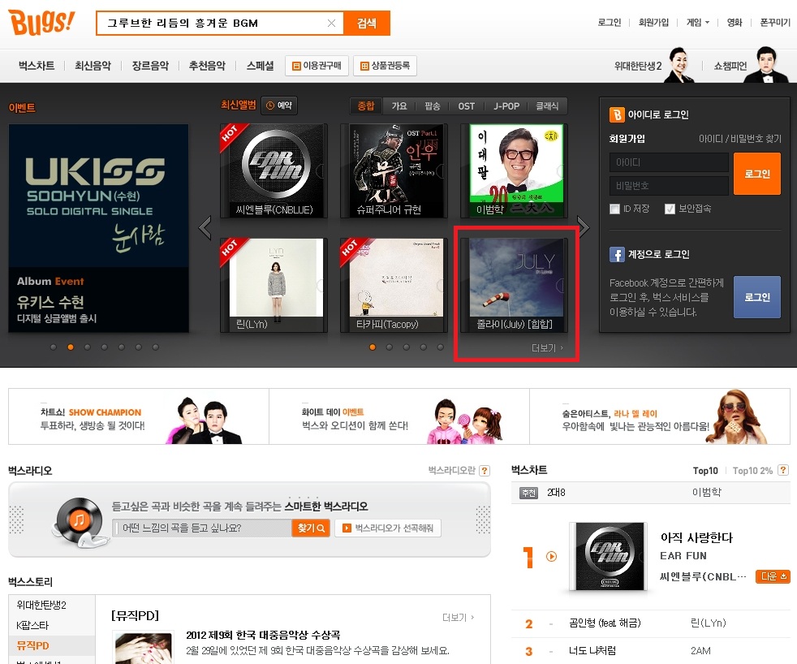Open the 추천음악 menu

pyautogui.click(x=207, y=66)
